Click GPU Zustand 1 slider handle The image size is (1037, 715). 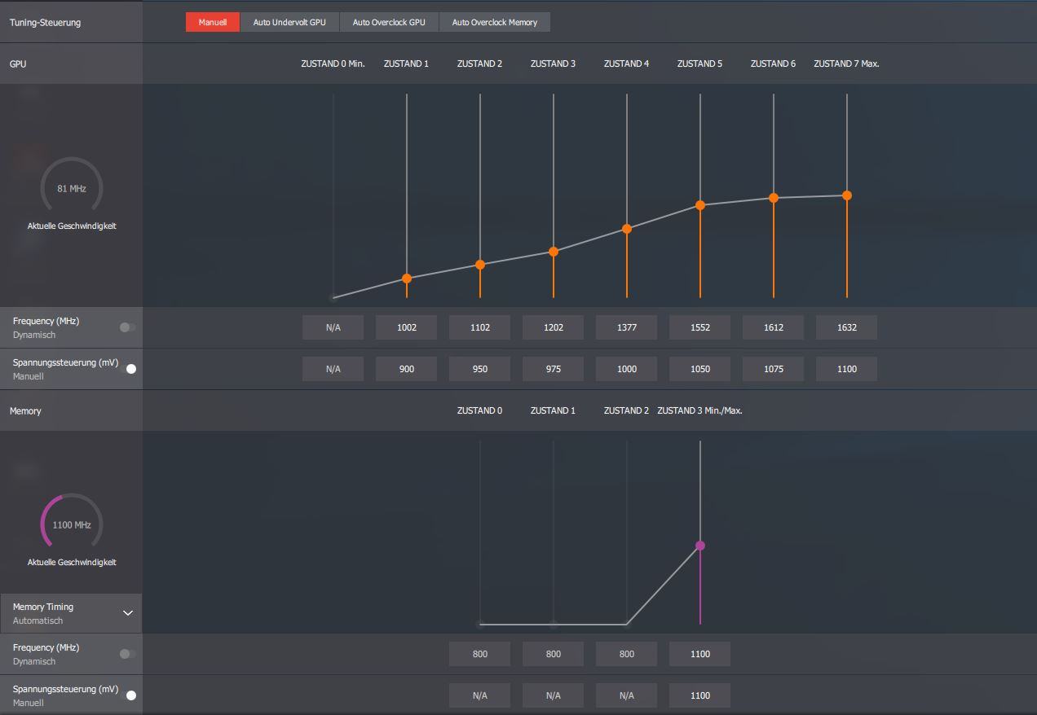407,279
